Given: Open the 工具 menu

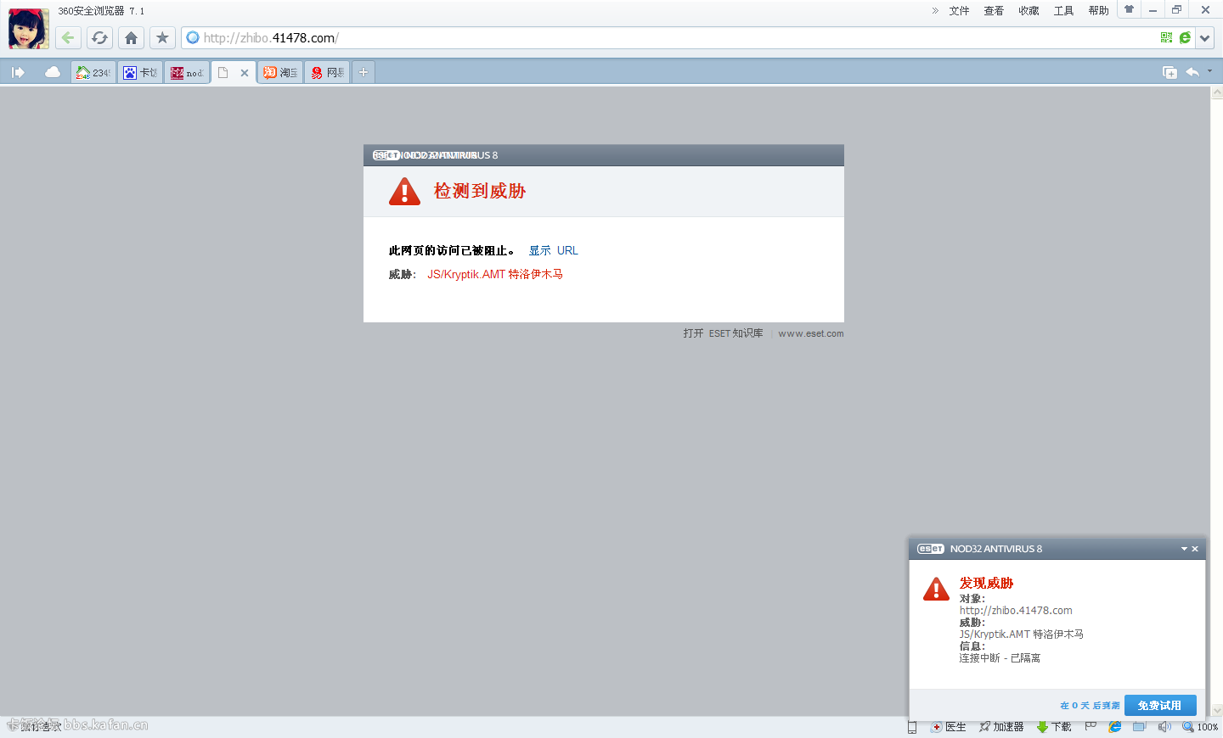Looking at the screenshot, I should coord(1063,10).
